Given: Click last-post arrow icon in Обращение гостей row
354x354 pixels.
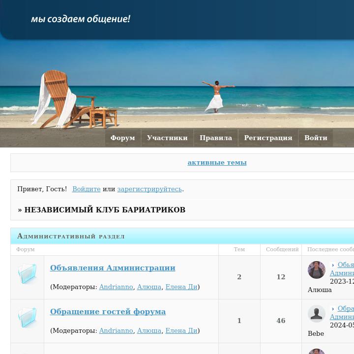Looking at the screenshot, I should point(333,309).
